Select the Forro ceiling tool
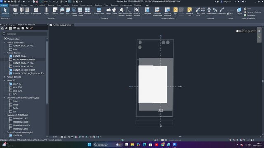Image resolution: width=264 pixels, height=148 pixels. pos(62,11)
